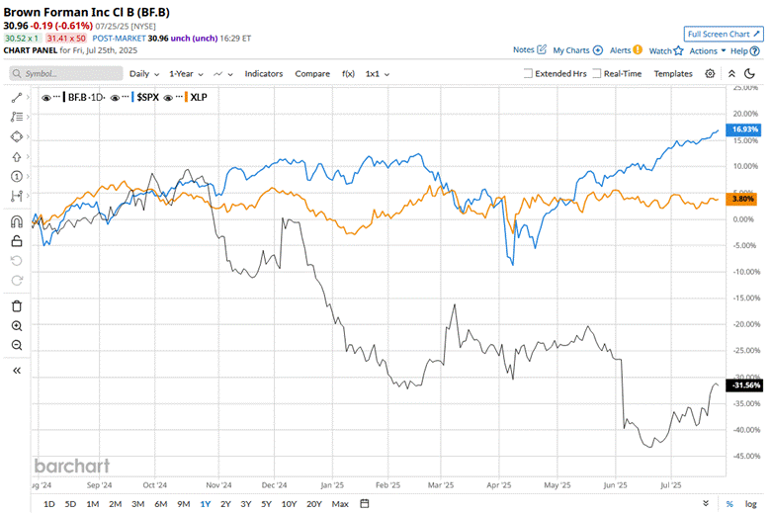Expand line tool submenu arrow

click(x=28, y=98)
